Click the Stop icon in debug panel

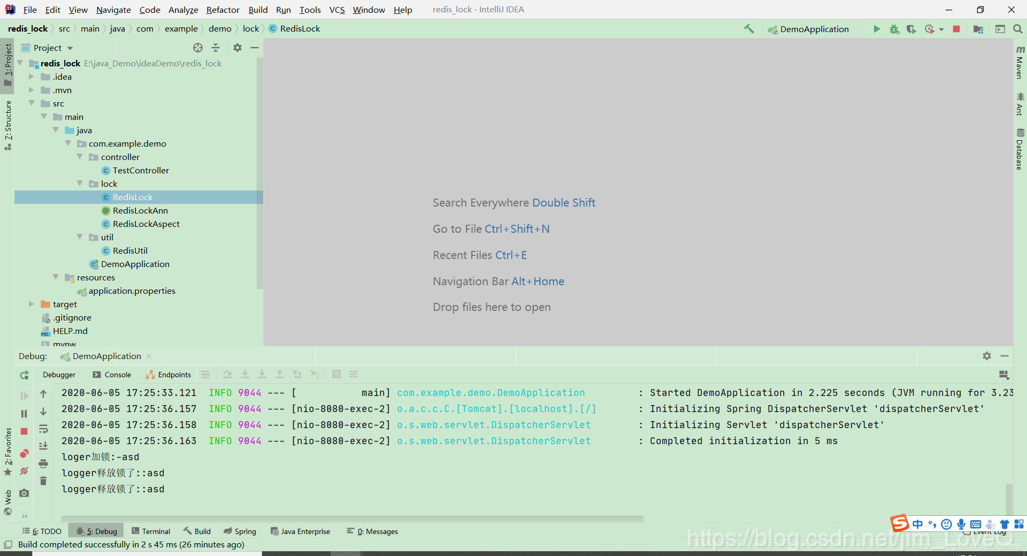[24, 431]
